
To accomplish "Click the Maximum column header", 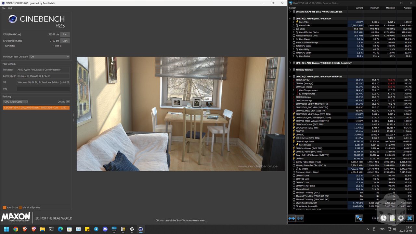I will (388, 8).
